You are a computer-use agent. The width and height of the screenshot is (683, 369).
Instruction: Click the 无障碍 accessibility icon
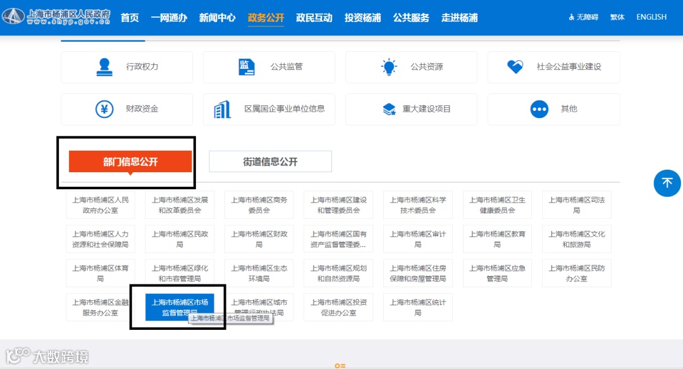(572, 17)
